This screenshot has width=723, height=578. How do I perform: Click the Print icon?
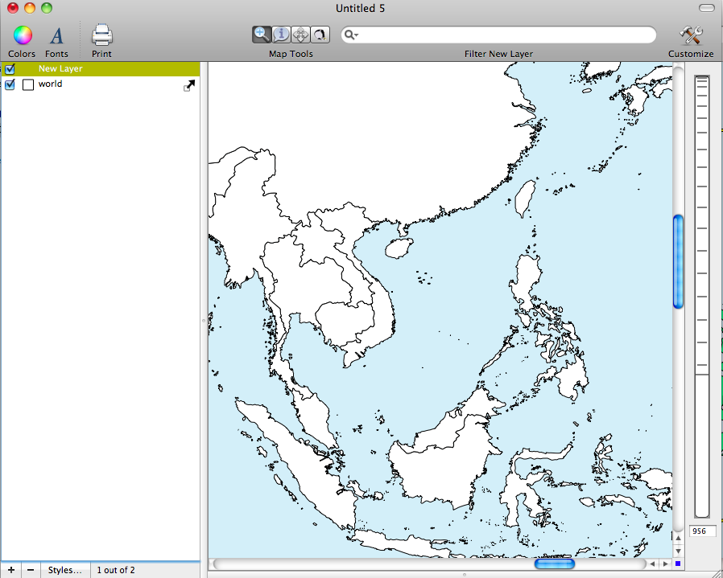coord(101,35)
